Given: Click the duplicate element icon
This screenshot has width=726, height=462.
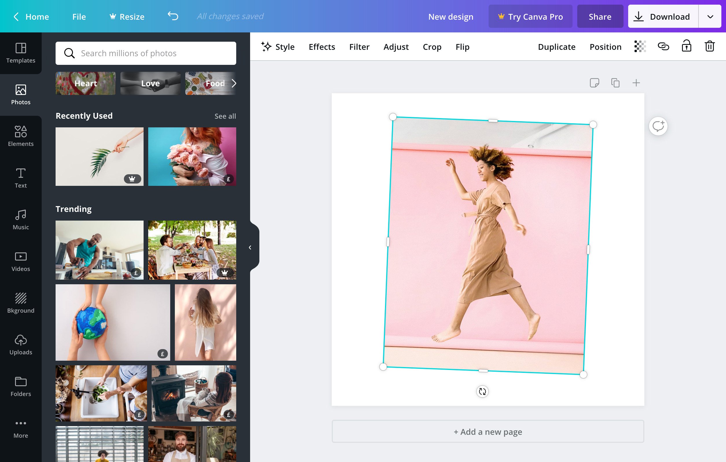Looking at the screenshot, I should pos(615,82).
